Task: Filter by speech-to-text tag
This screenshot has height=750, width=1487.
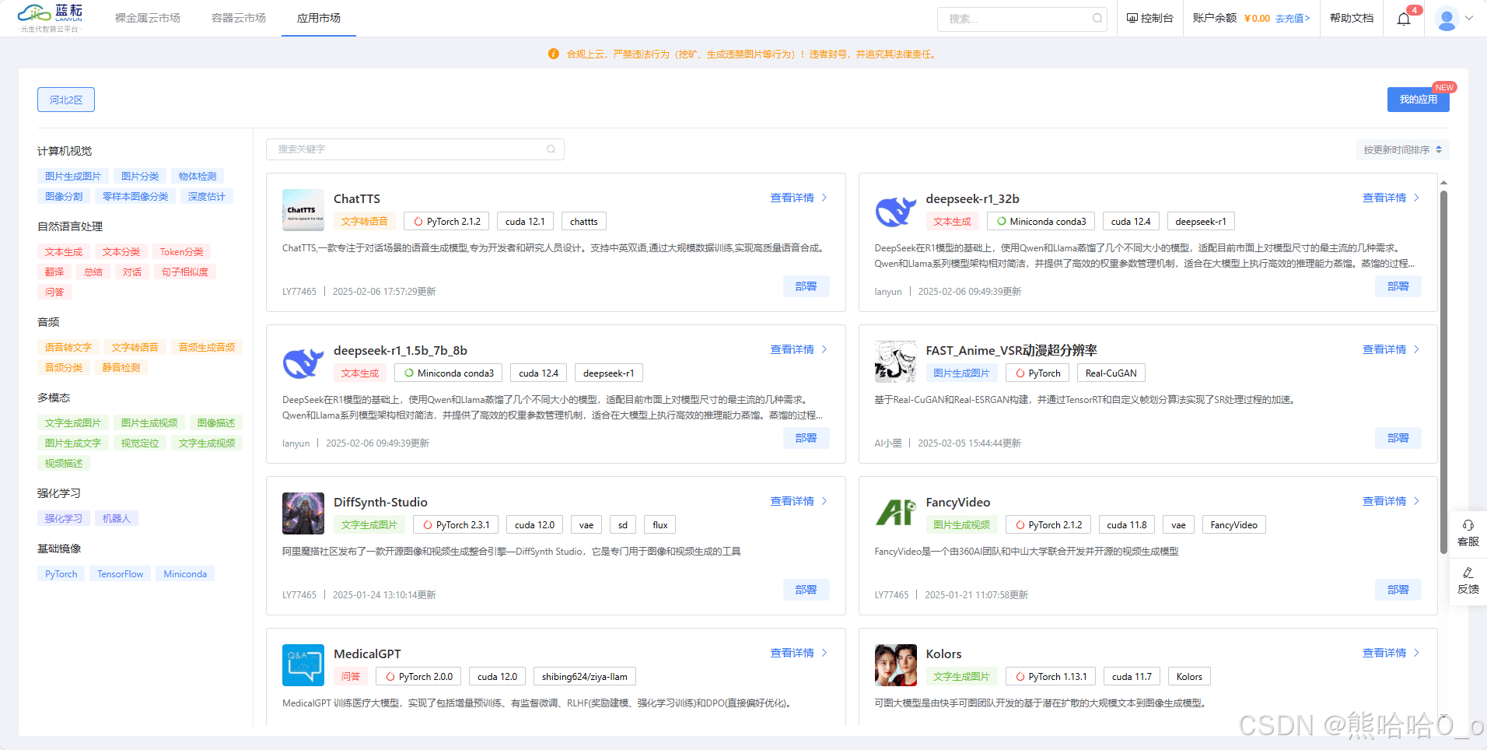Action: click(68, 348)
